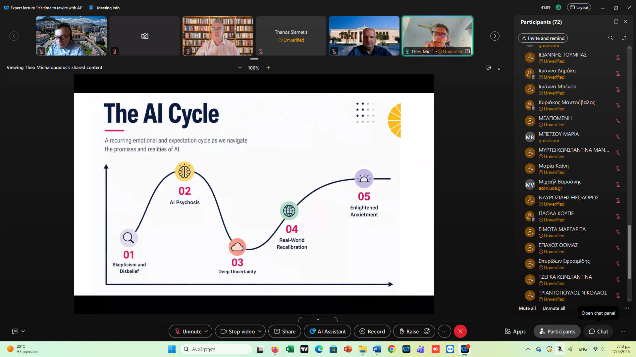The image size is (636, 357).
Task: Open Meeting Info shield icon
Action: click(x=91, y=8)
